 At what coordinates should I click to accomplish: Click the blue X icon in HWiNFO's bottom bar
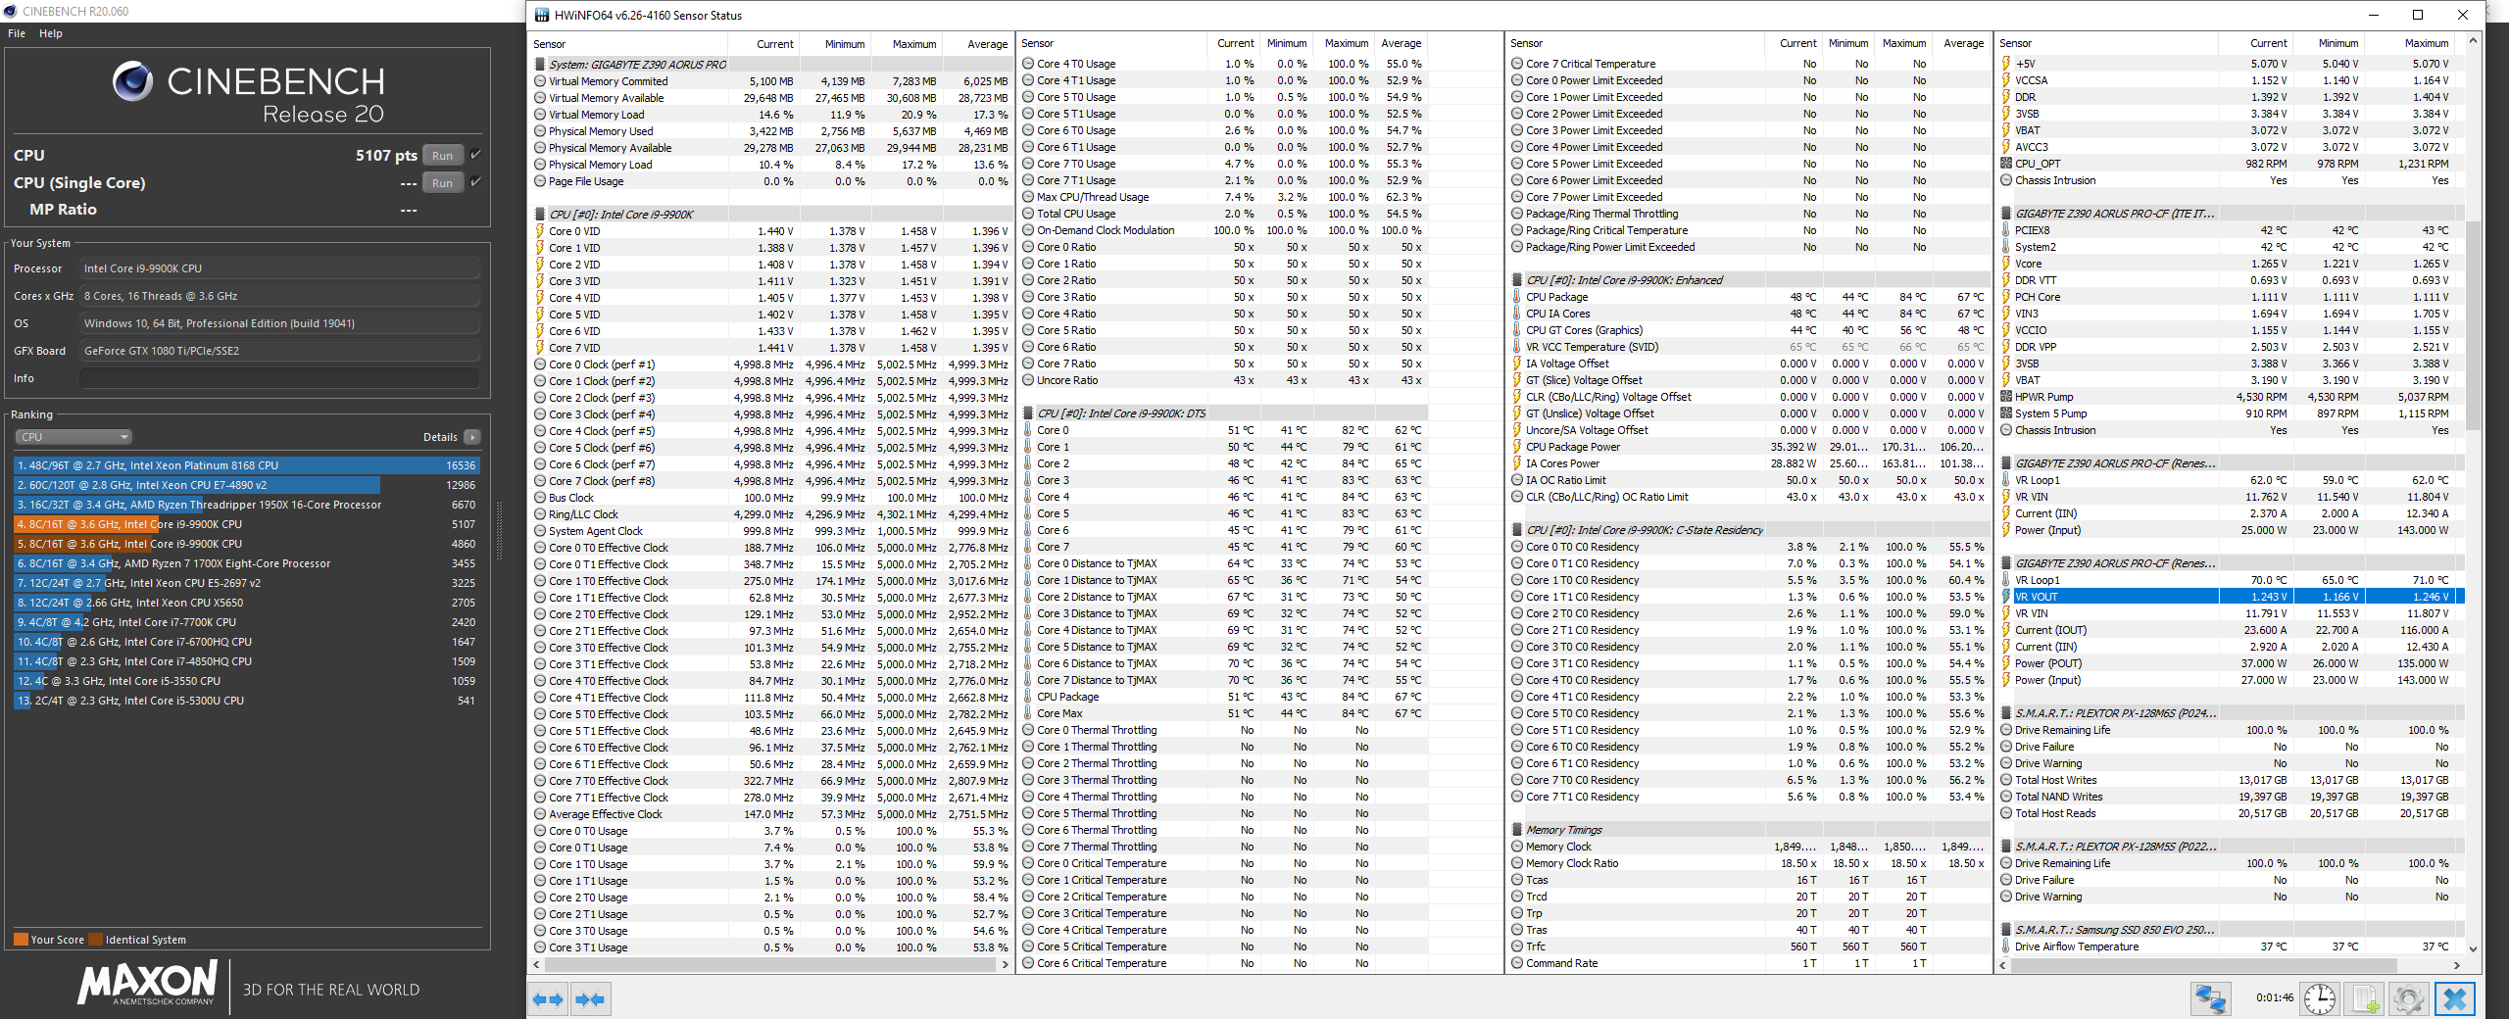[2455, 998]
